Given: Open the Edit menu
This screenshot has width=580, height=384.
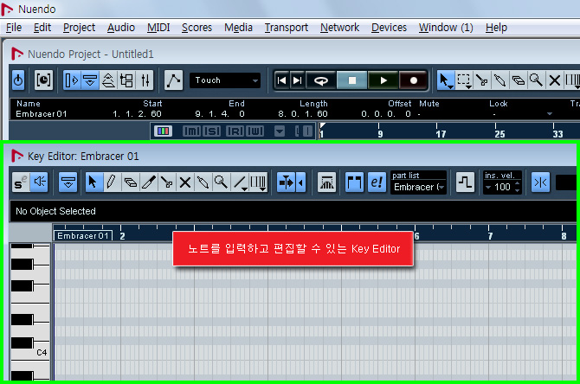Looking at the screenshot, I should tap(42, 28).
